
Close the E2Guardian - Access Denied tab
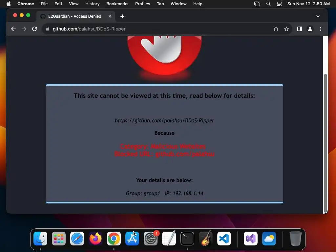[110, 16]
